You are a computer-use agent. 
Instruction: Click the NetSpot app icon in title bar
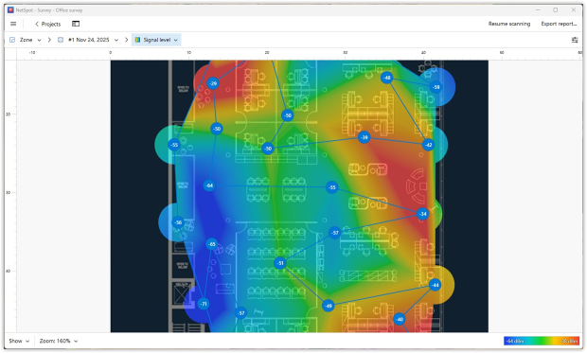click(x=10, y=10)
